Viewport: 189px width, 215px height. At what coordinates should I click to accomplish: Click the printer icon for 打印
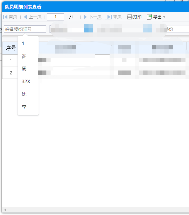(x=129, y=17)
